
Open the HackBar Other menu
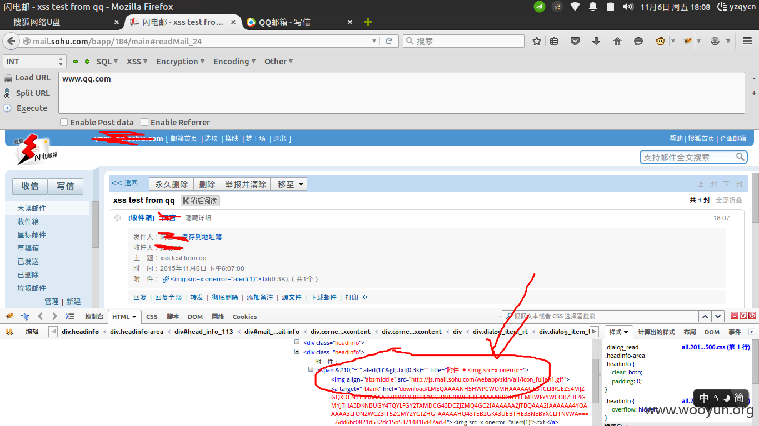click(279, 62)
